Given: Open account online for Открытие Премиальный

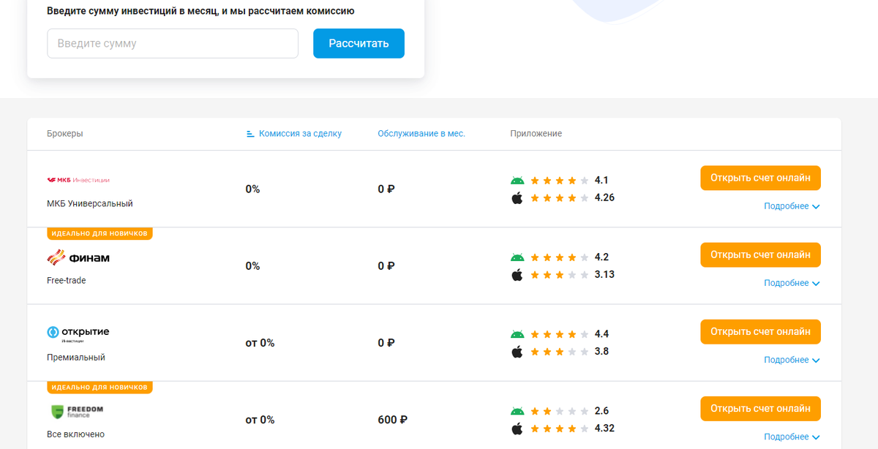Looking at the screenshot, I should (x=760, y=331).
